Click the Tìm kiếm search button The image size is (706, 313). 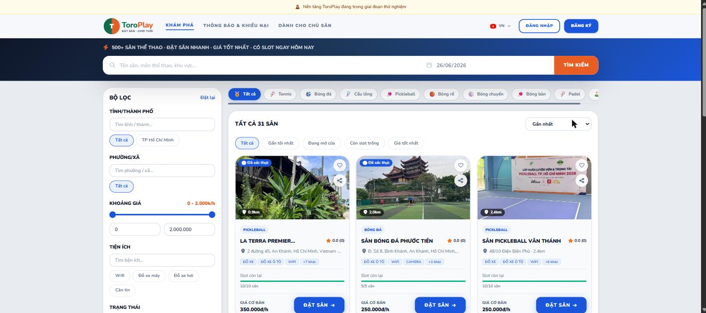pos(576,65)
